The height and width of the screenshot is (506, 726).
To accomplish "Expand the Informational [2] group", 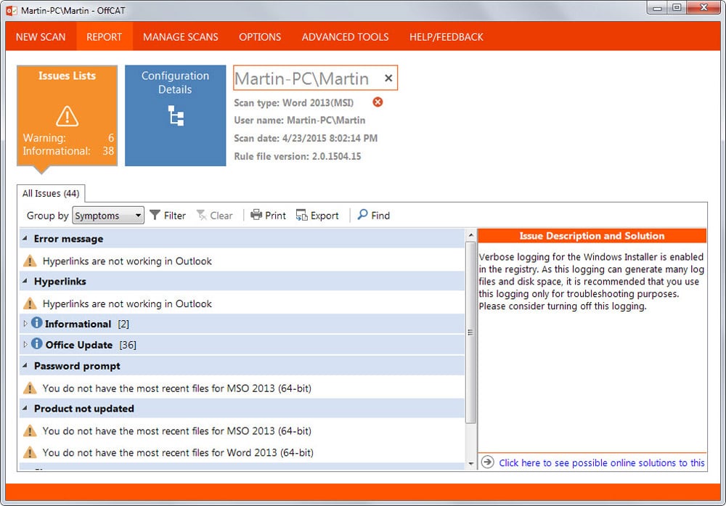I will [x=25, y=324].
